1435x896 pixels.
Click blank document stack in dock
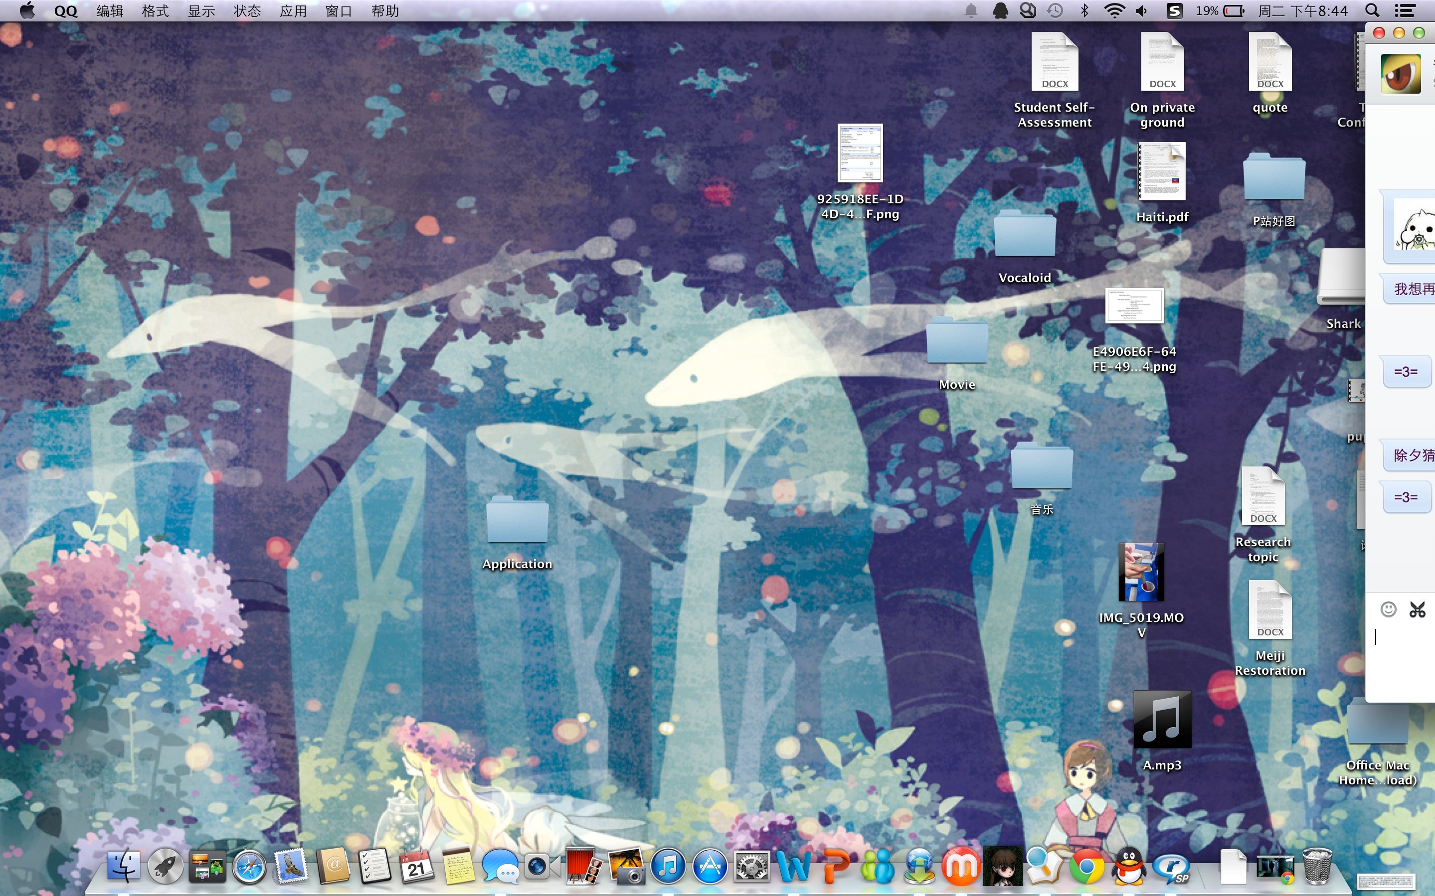1234,867
